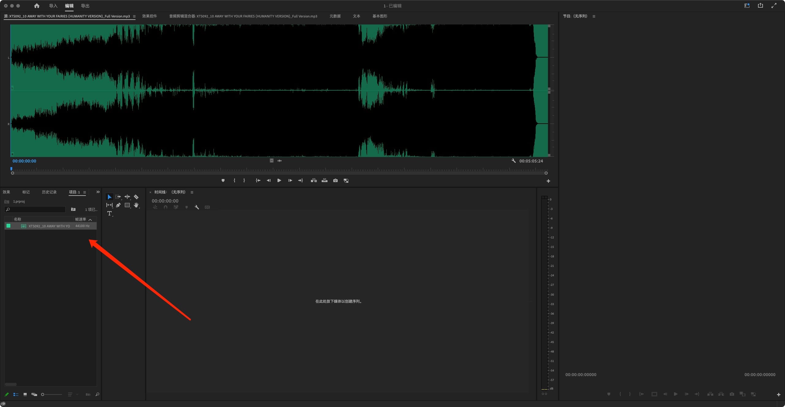Select the Pen tool
The width and height of the screenshot is (785, 407).
118,205
